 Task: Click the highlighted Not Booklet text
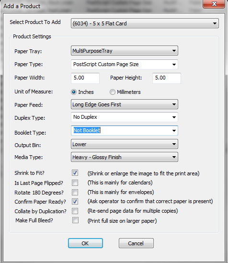click(87, 130)
